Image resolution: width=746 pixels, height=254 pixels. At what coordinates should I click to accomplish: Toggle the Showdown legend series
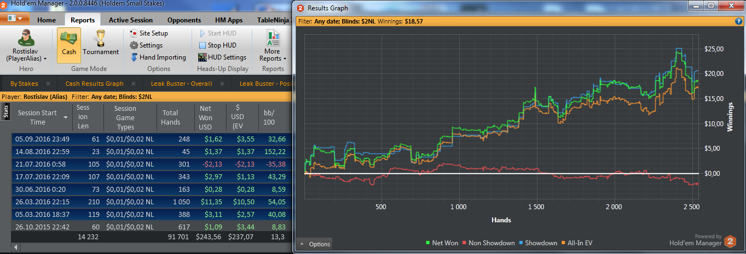point(539,243)
